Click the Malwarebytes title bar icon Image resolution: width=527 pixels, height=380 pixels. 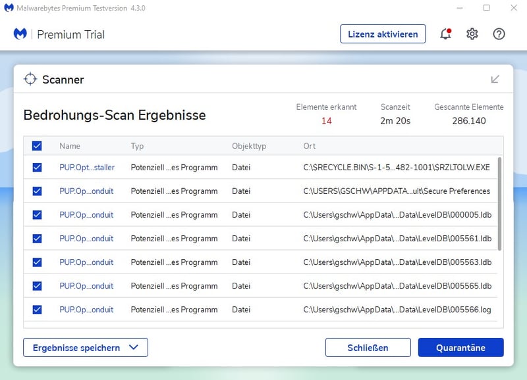tap(9, 8)
